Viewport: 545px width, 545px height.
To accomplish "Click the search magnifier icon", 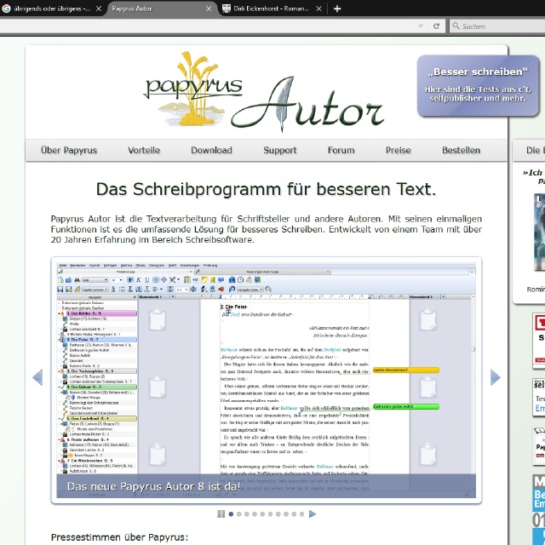I will (x=456, y=26).
